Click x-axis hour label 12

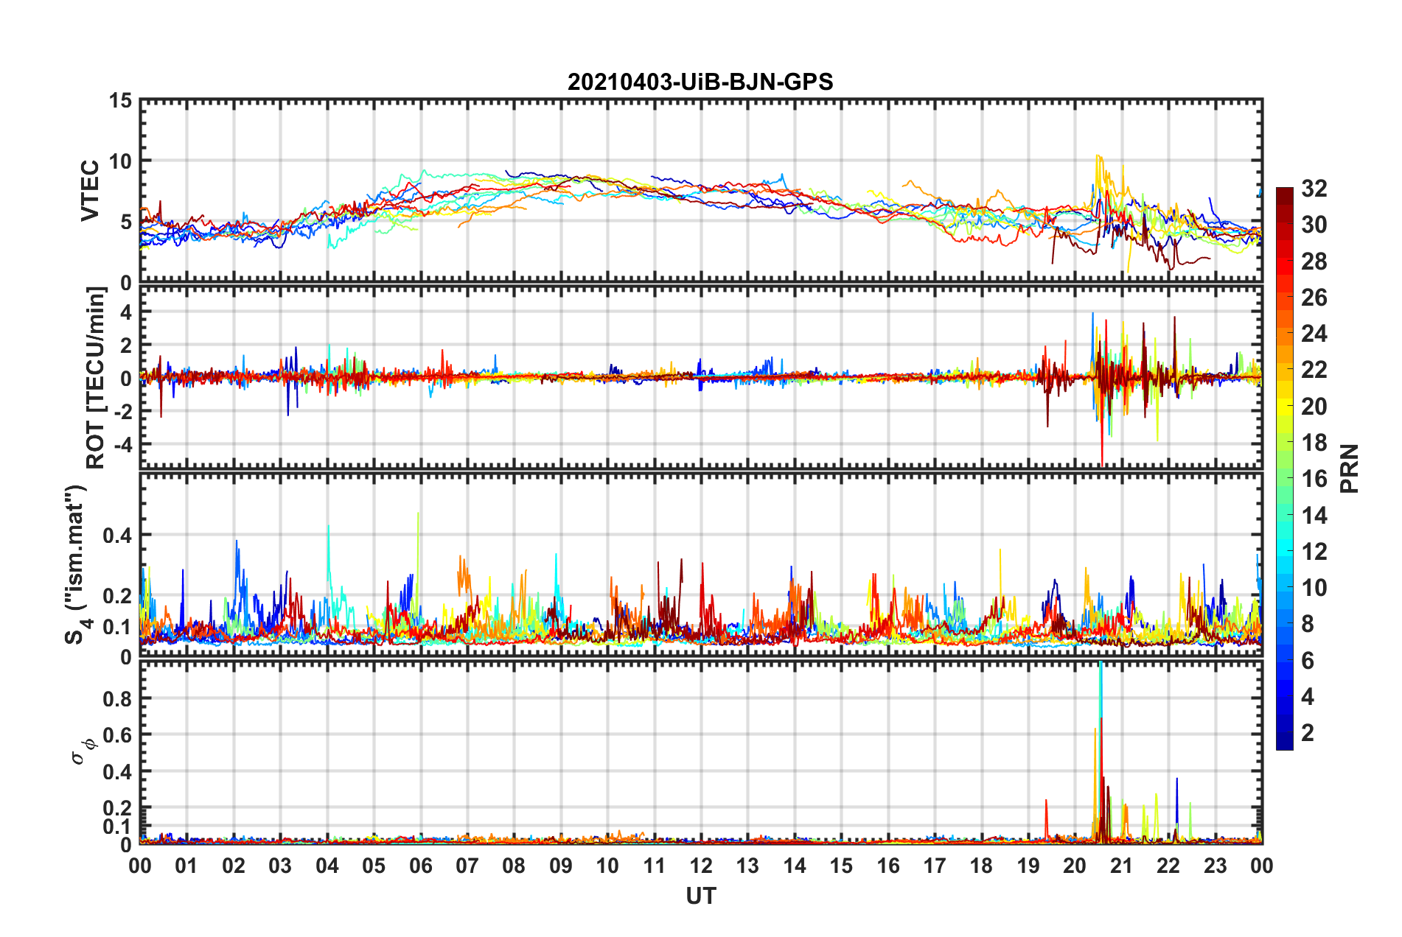[700, 866]
